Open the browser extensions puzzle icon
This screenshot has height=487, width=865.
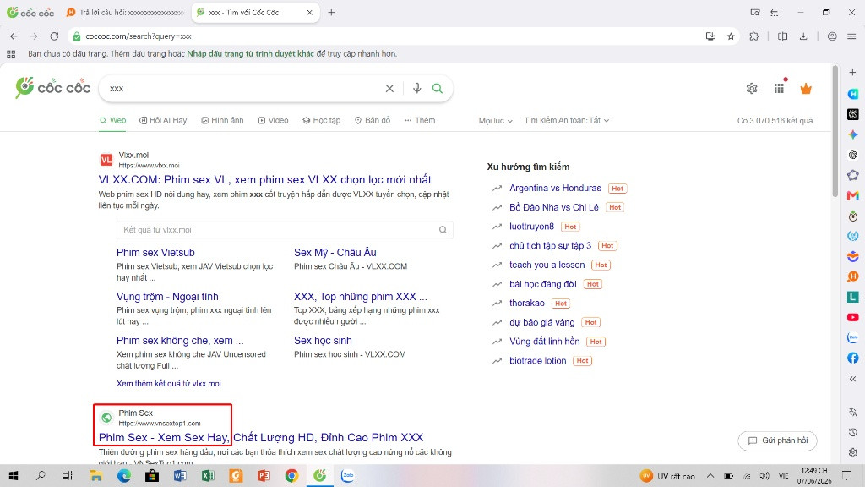754,36
